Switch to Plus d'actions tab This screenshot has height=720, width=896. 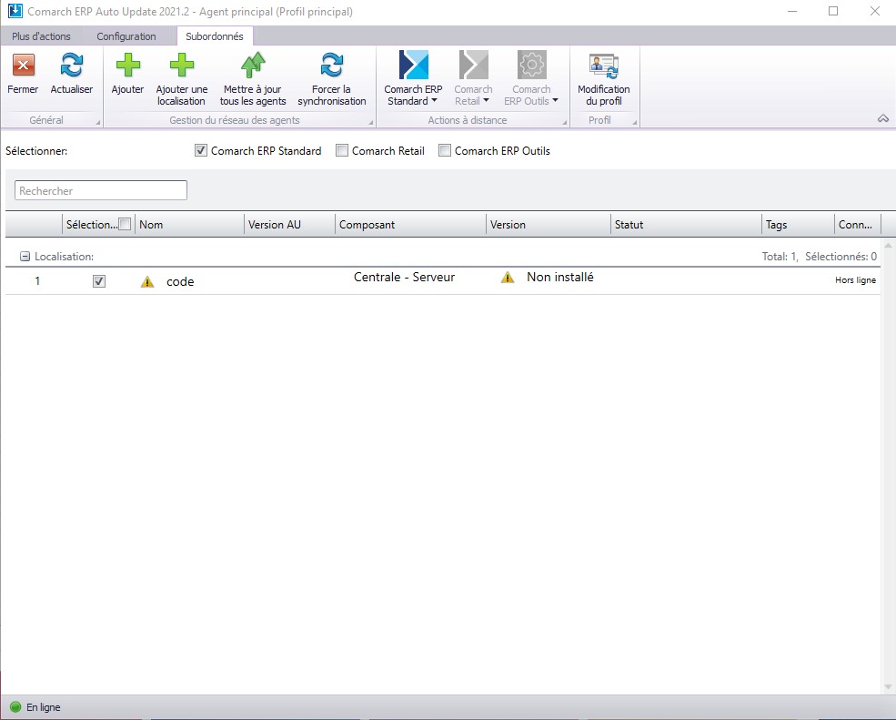coord(41,36)
